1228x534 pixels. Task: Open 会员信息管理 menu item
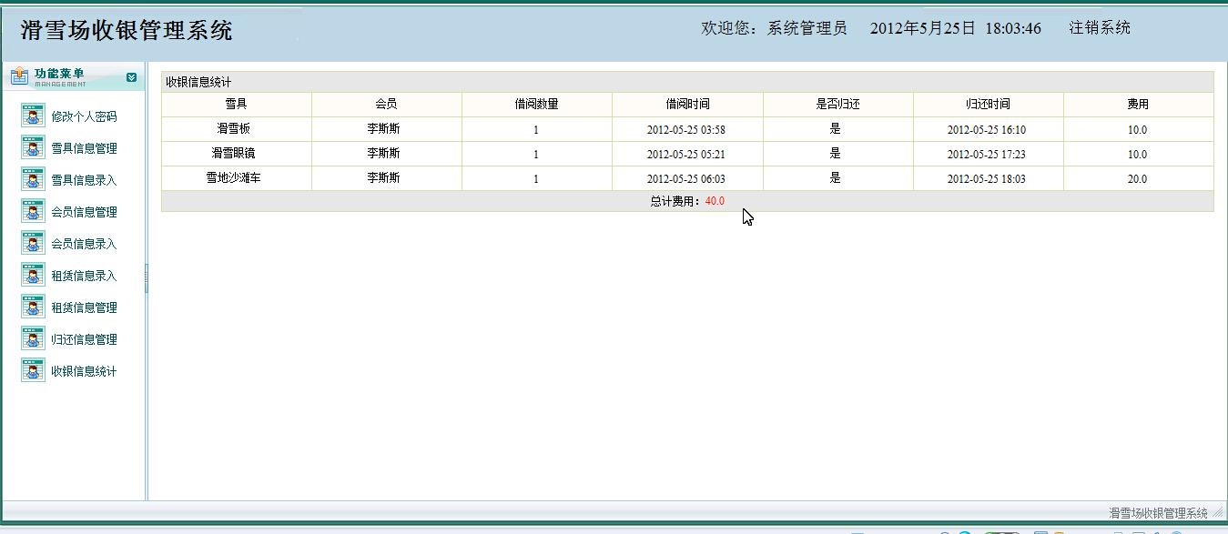(84, 212)
